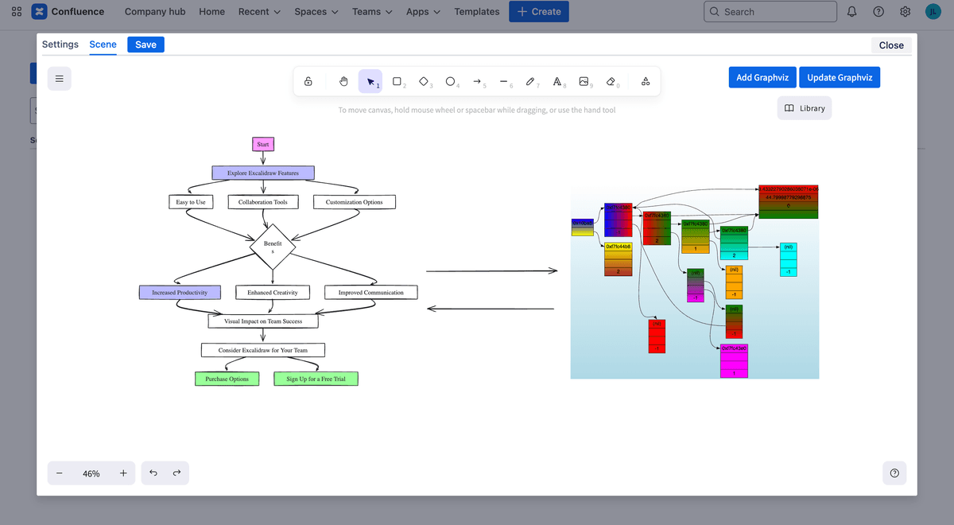Open the Templates nav item
Image resolution: width=954 pixels, height=525 pixels.
coord(477,12)
